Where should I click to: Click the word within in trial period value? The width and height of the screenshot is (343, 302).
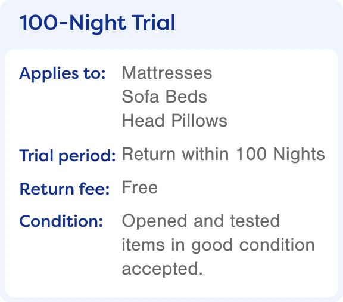pyautogui.click(x=205, y=154)
